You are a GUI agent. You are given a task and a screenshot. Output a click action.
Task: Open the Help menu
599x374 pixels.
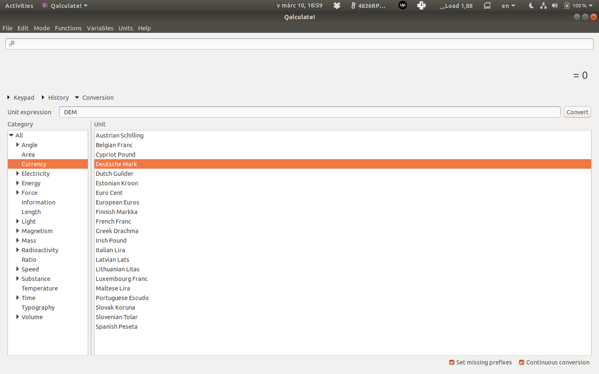[144, 28]
